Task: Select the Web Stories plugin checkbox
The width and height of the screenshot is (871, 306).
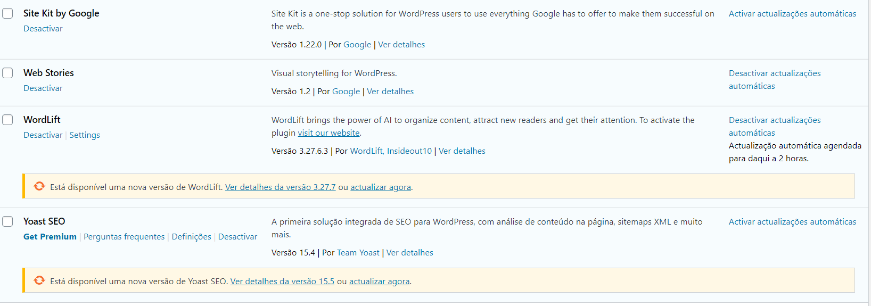Action: [7, 73]
